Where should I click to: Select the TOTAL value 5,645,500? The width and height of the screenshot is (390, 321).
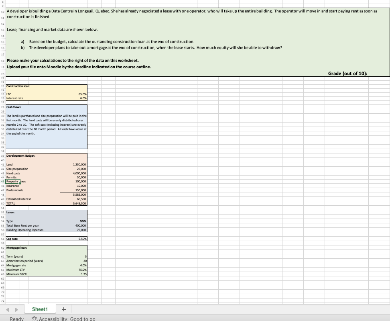click(x=79, y=203)
